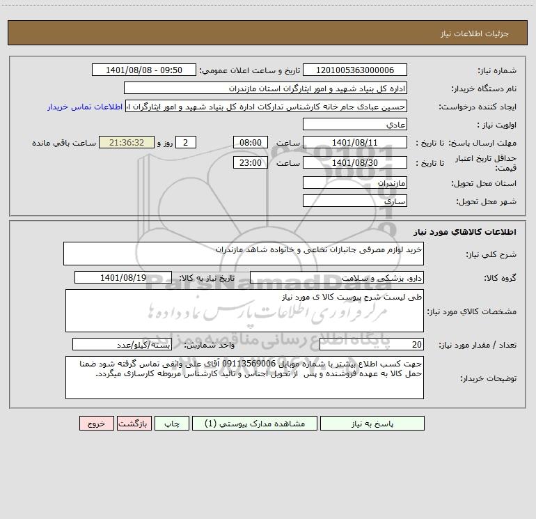This screenshot has height=519, width=536.
Task: Click the announcement date field 1401/08/08 - 09:50
Action: [144, 70]
